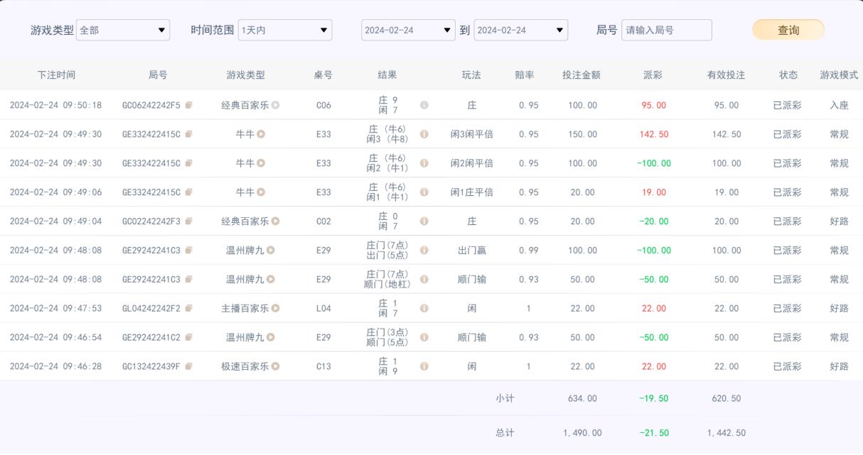
Task: Click the 状态 column header
Action: tap(788, 75)
